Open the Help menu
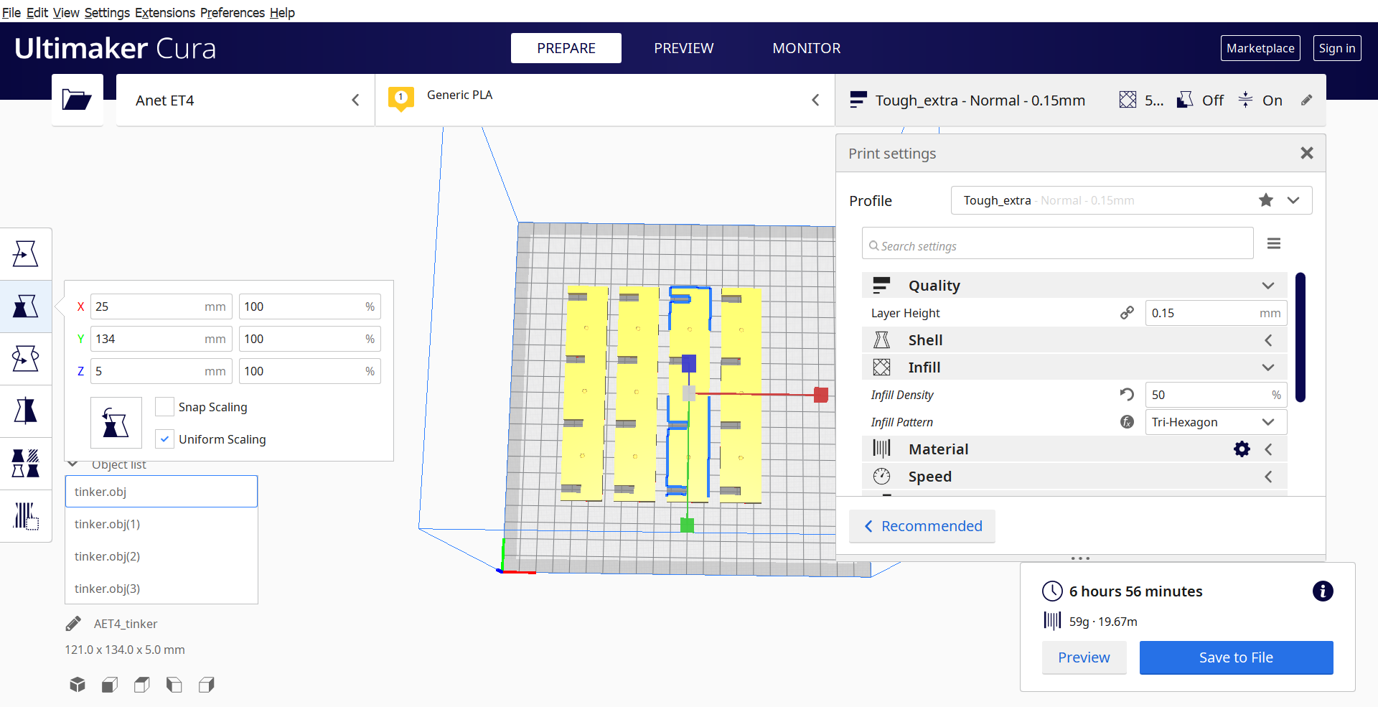The height and width of the screenshot is (707, 1378). (282, 12)
